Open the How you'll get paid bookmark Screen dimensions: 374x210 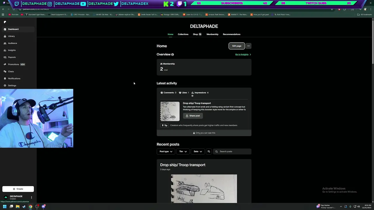[259, 15]
